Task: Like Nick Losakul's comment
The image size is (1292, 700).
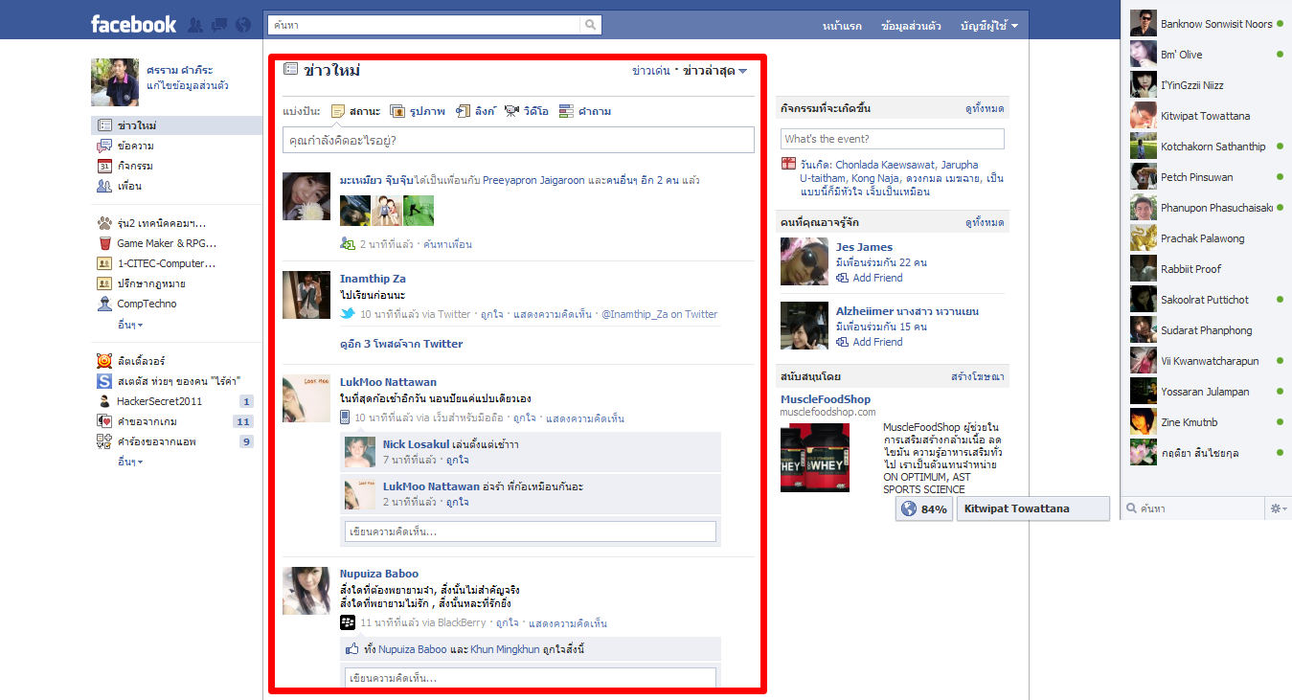Action: [x=457, y=461]
